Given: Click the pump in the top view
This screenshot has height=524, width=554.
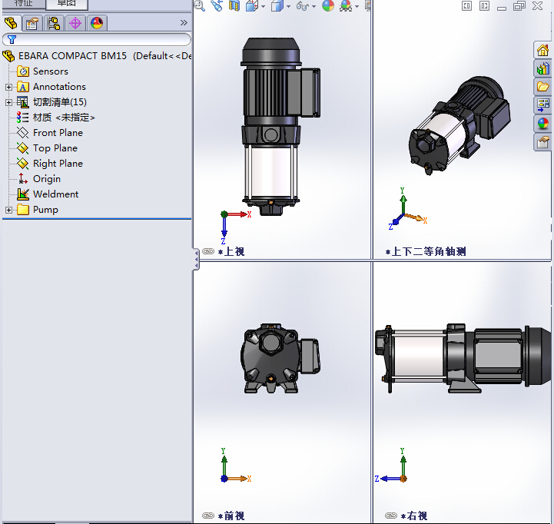Looking at the screenshot, I should (x=279, y=126).
